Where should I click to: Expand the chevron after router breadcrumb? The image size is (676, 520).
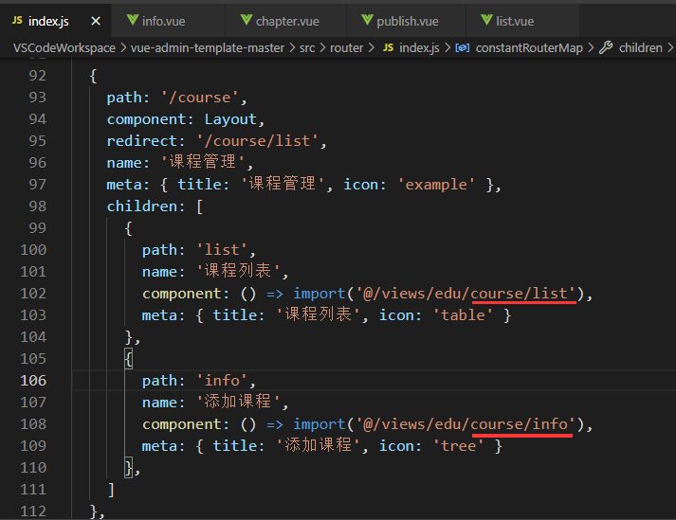pyautogui.click(x=371, y=47)
